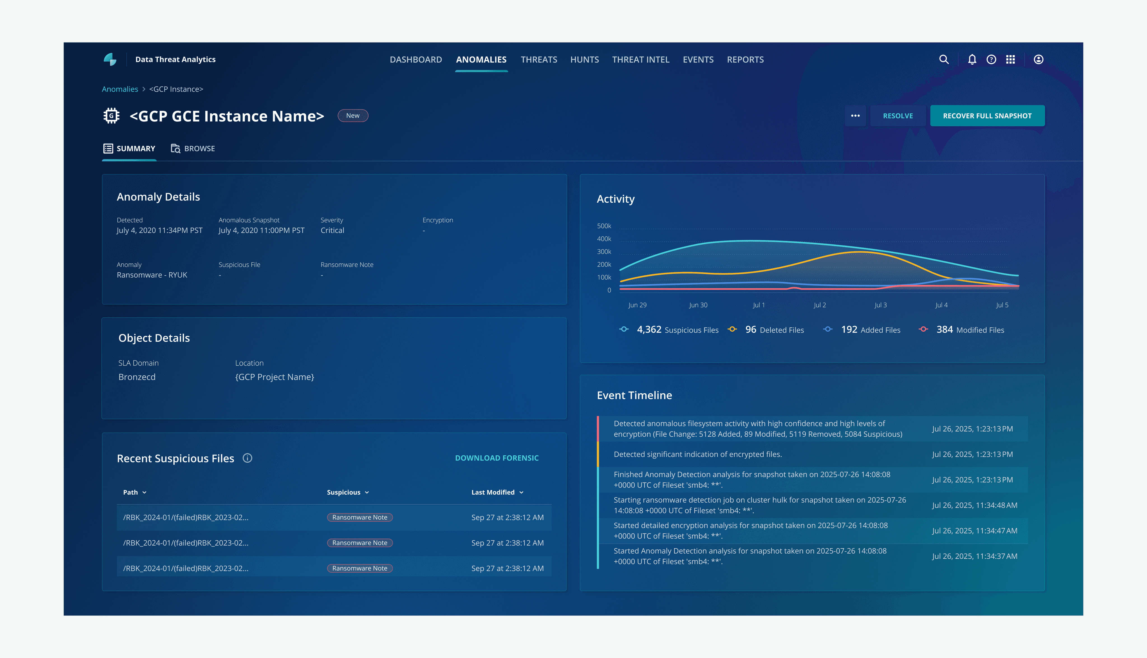Image resolution: width=1147 pixels, height=658 pixels.
Task: Toggle Suspicious Files series in legend
Action: pyautogui.click(x=624, y=329)
